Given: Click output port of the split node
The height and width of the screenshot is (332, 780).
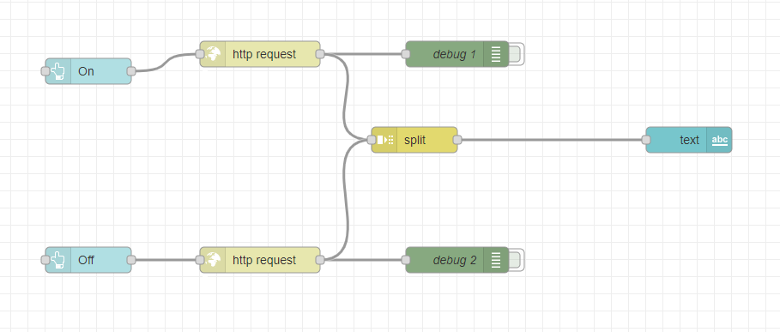Looking at the screenshot, I should (x=457, y=140).
